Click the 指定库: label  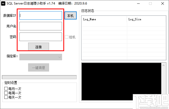pos(12,56)
